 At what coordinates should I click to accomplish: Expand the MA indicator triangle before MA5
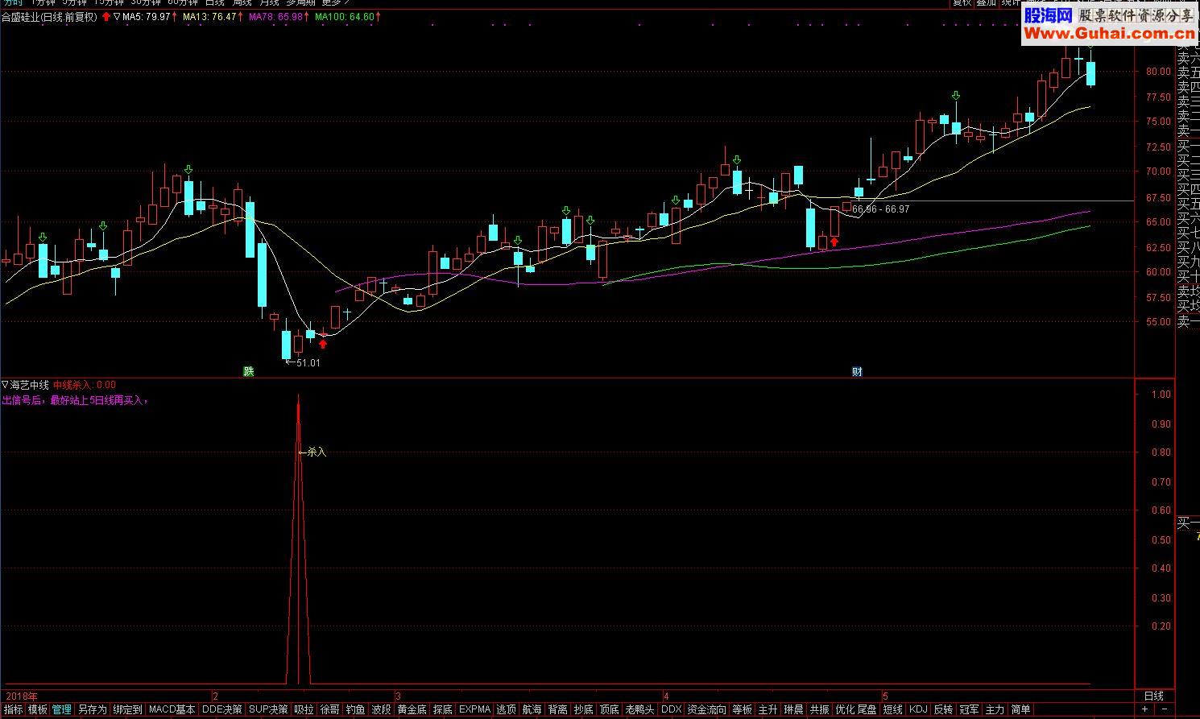click(x=118, y=17)
